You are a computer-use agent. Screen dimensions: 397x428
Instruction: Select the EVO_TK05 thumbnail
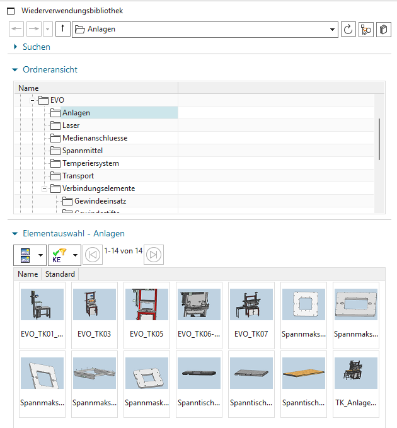147,315
